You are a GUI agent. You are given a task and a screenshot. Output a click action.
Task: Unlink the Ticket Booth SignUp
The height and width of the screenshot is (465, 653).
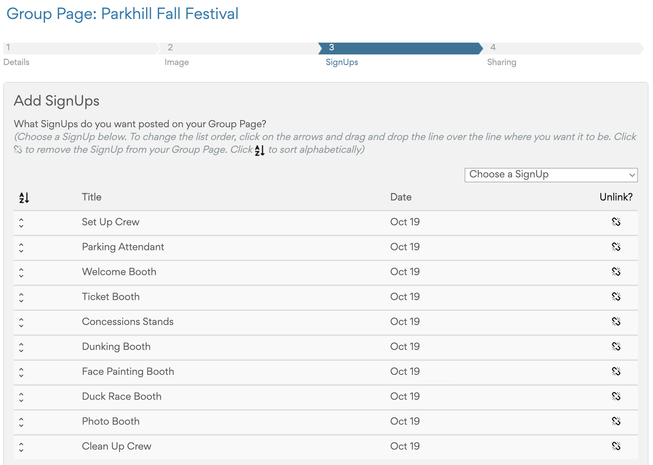(x=616, y=297)
